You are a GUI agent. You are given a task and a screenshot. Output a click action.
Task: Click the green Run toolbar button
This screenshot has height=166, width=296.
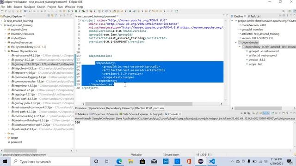76,11
